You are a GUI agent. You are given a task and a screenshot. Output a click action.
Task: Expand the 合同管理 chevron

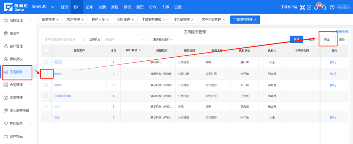point(31,85)
